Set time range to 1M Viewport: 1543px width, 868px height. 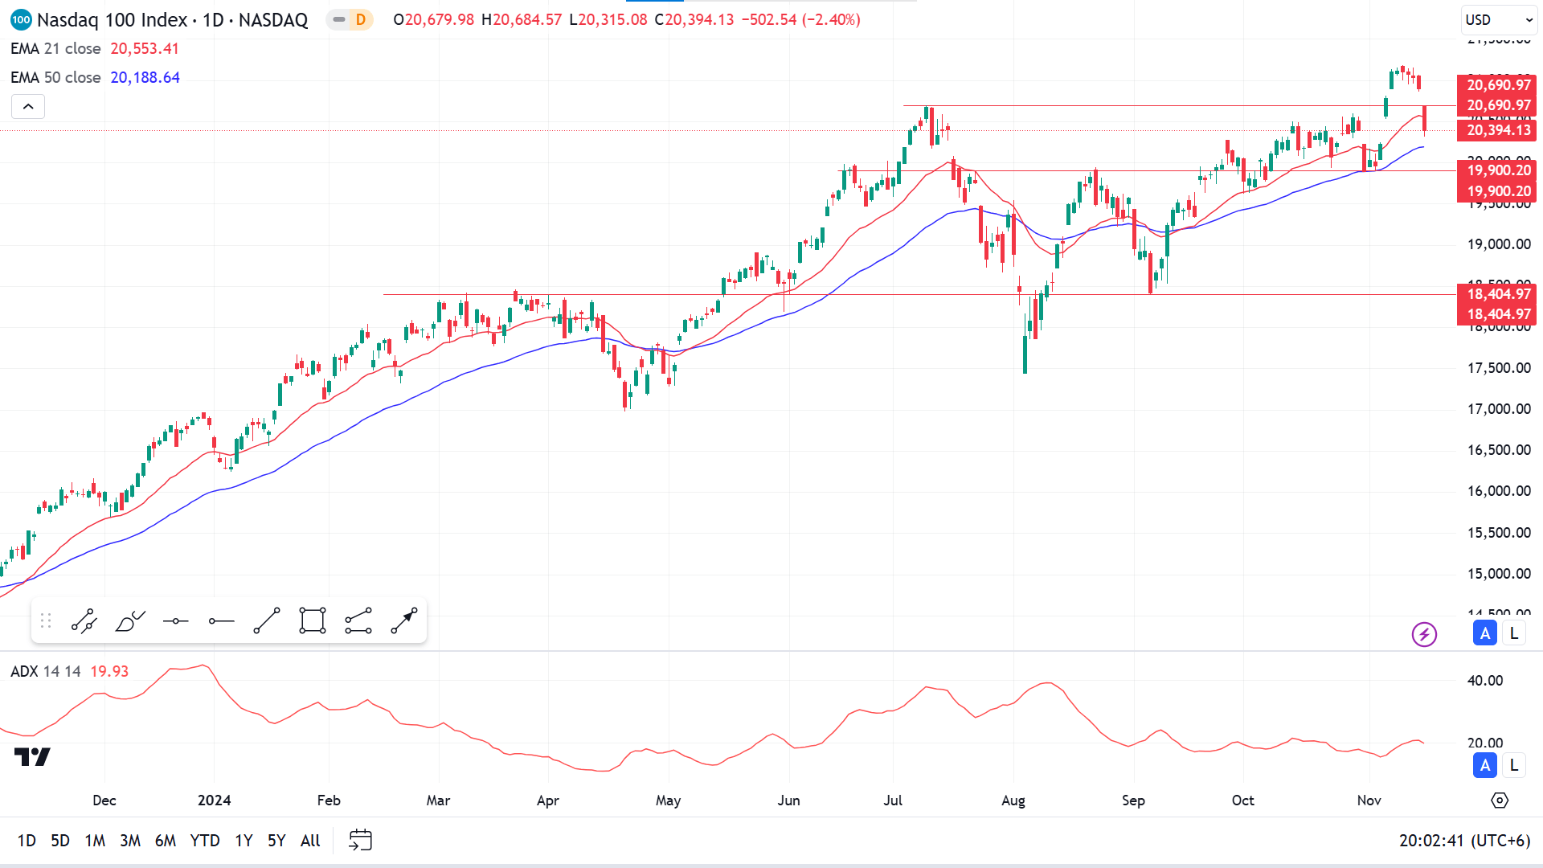click(x=95, y=841)
